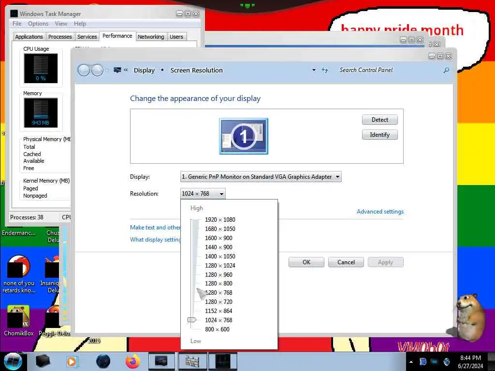Open Advanced settings link
Viewport: 495px width, 371px height.
(x=380, y=212)
